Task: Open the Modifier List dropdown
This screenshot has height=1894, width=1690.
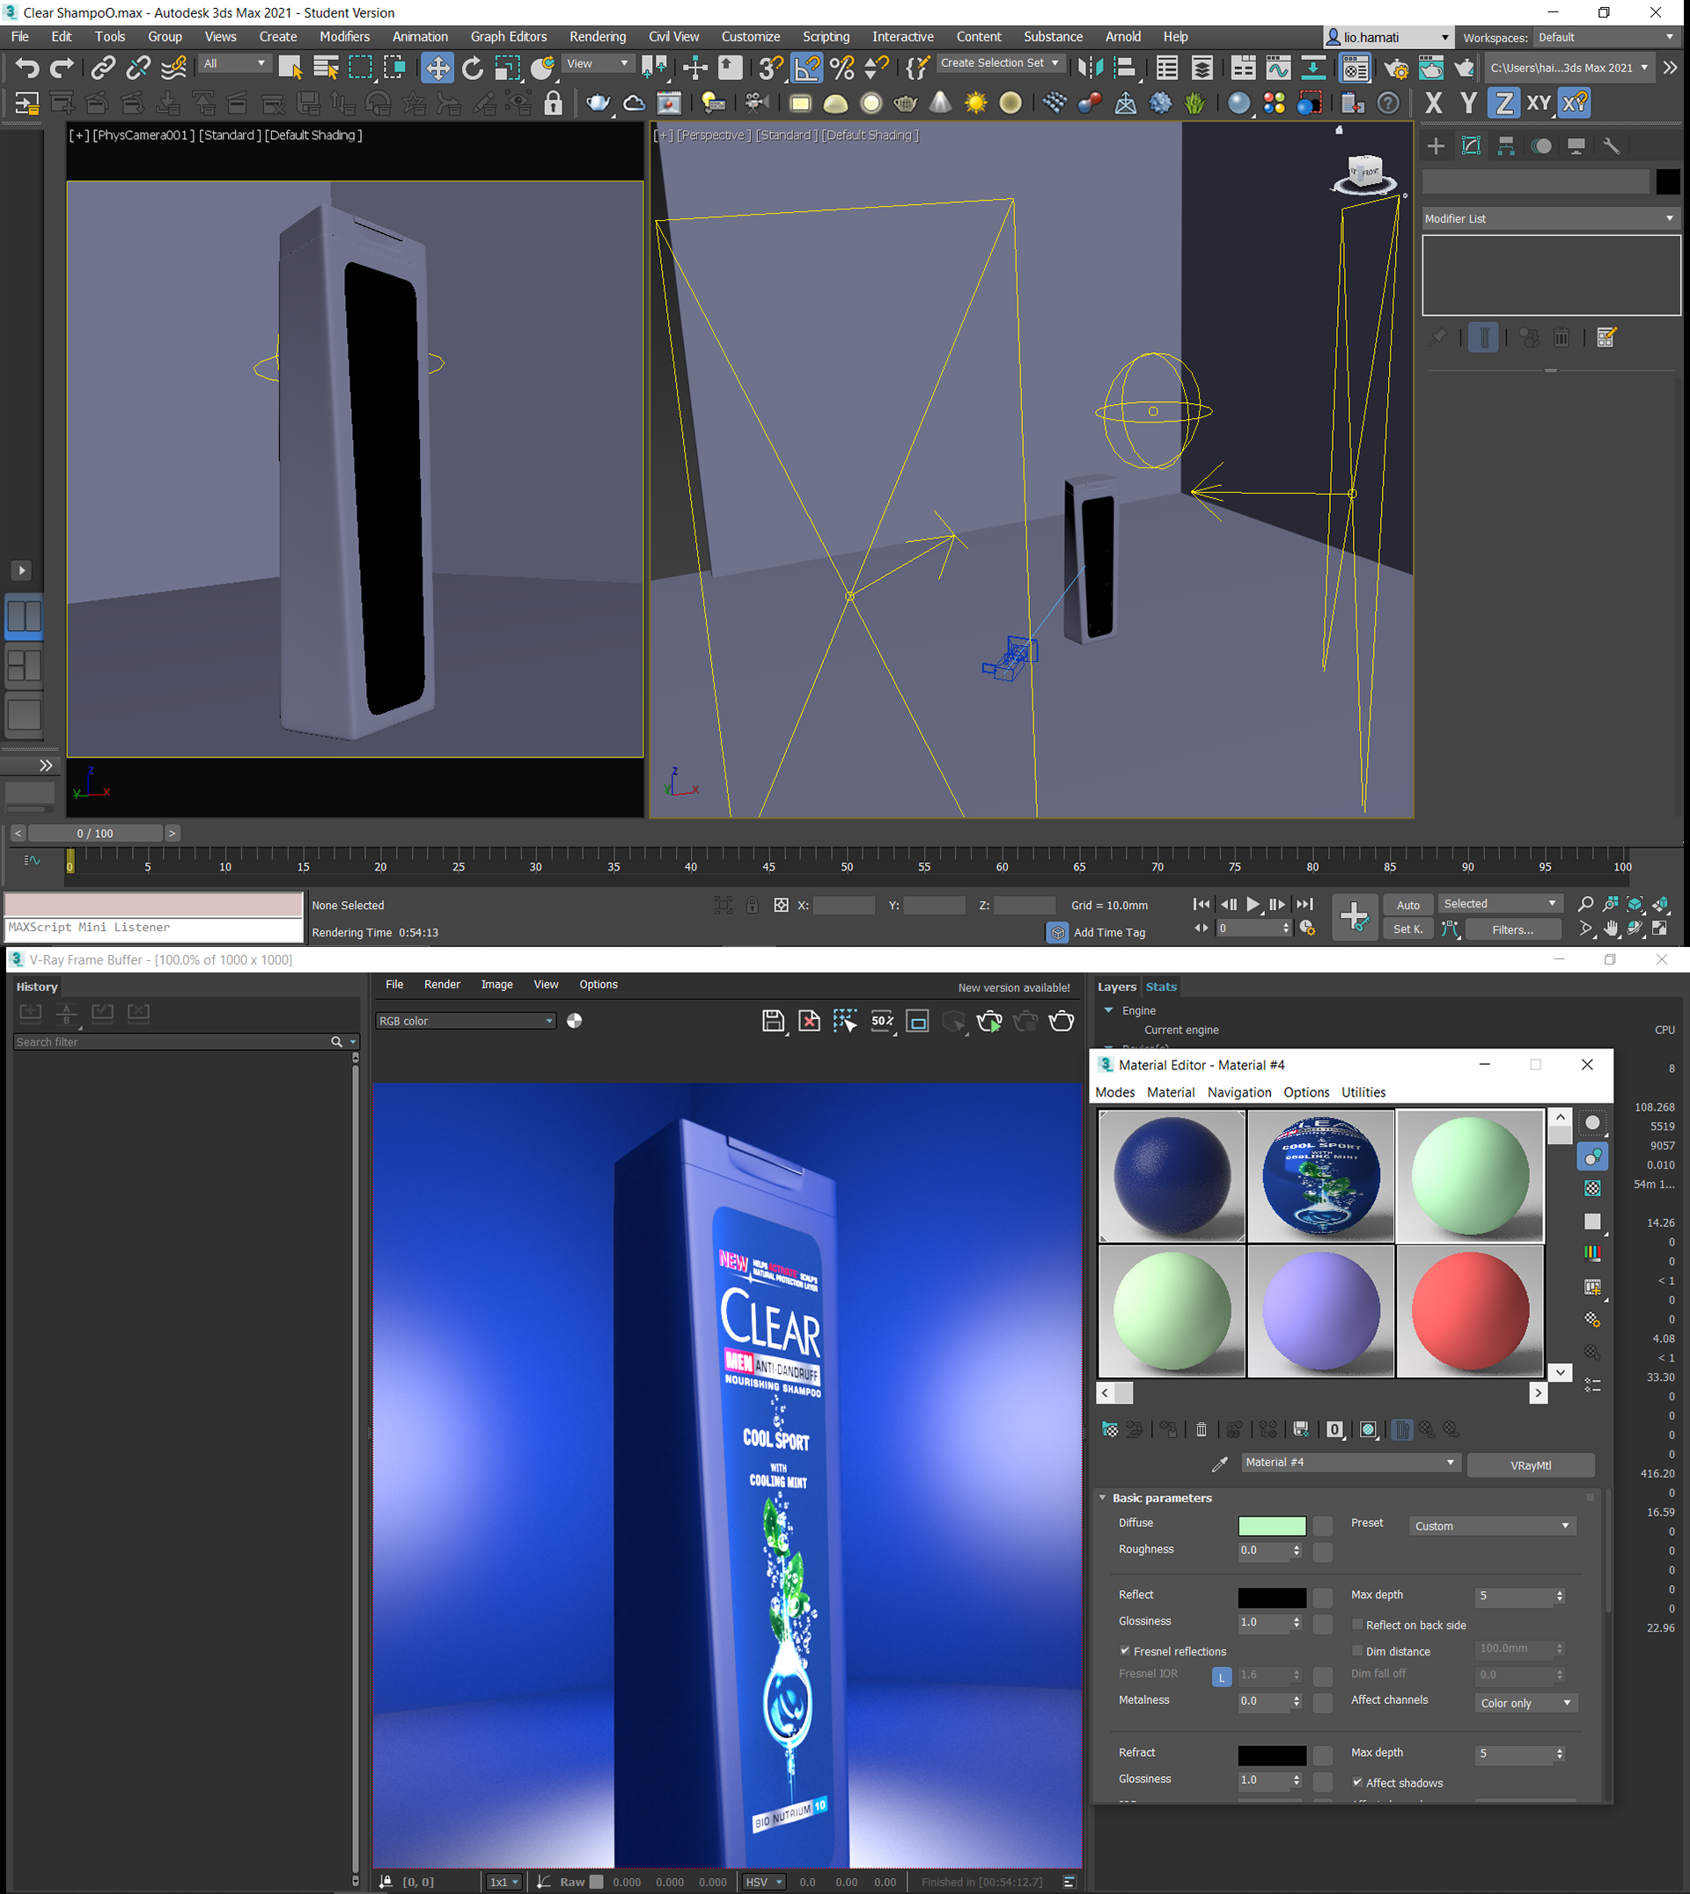Action: coord(1550,219)
